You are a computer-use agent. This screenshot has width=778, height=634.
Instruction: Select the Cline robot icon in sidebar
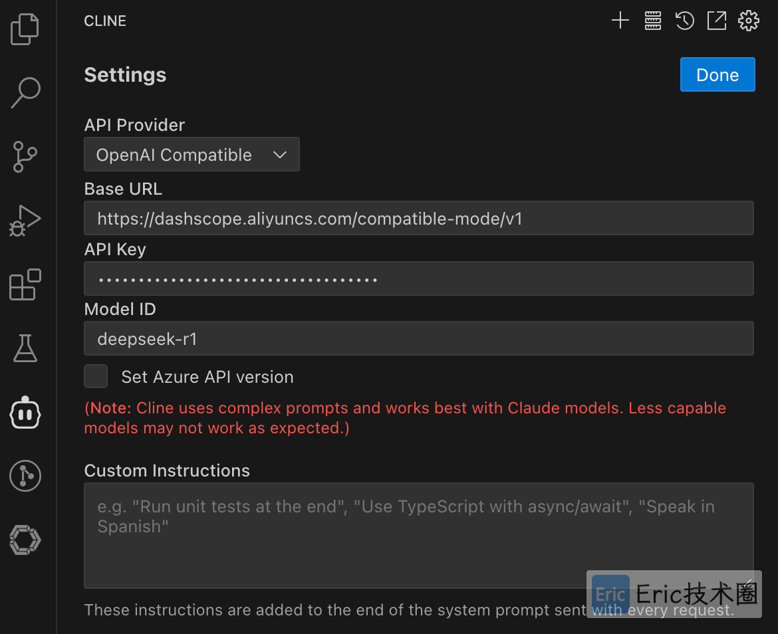click(x=25, y=413)
